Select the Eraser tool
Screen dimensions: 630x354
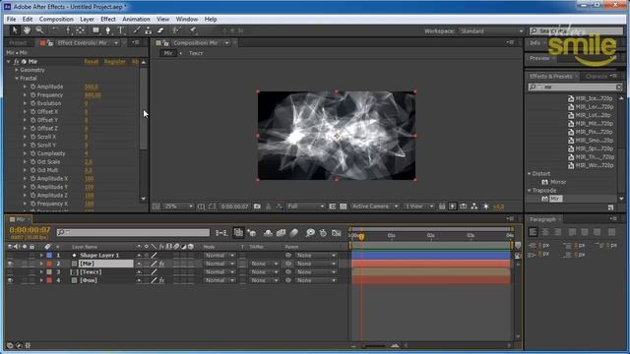(x=160, y=30)
